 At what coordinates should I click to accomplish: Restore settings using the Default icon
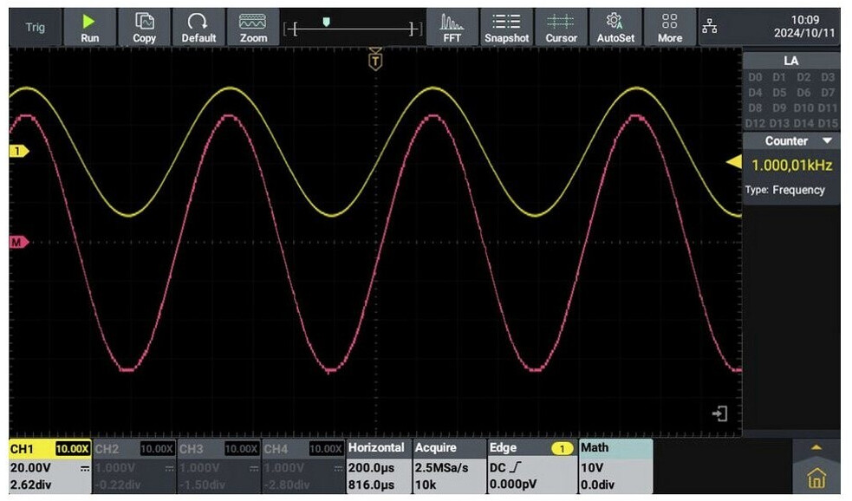coord(198,28)
